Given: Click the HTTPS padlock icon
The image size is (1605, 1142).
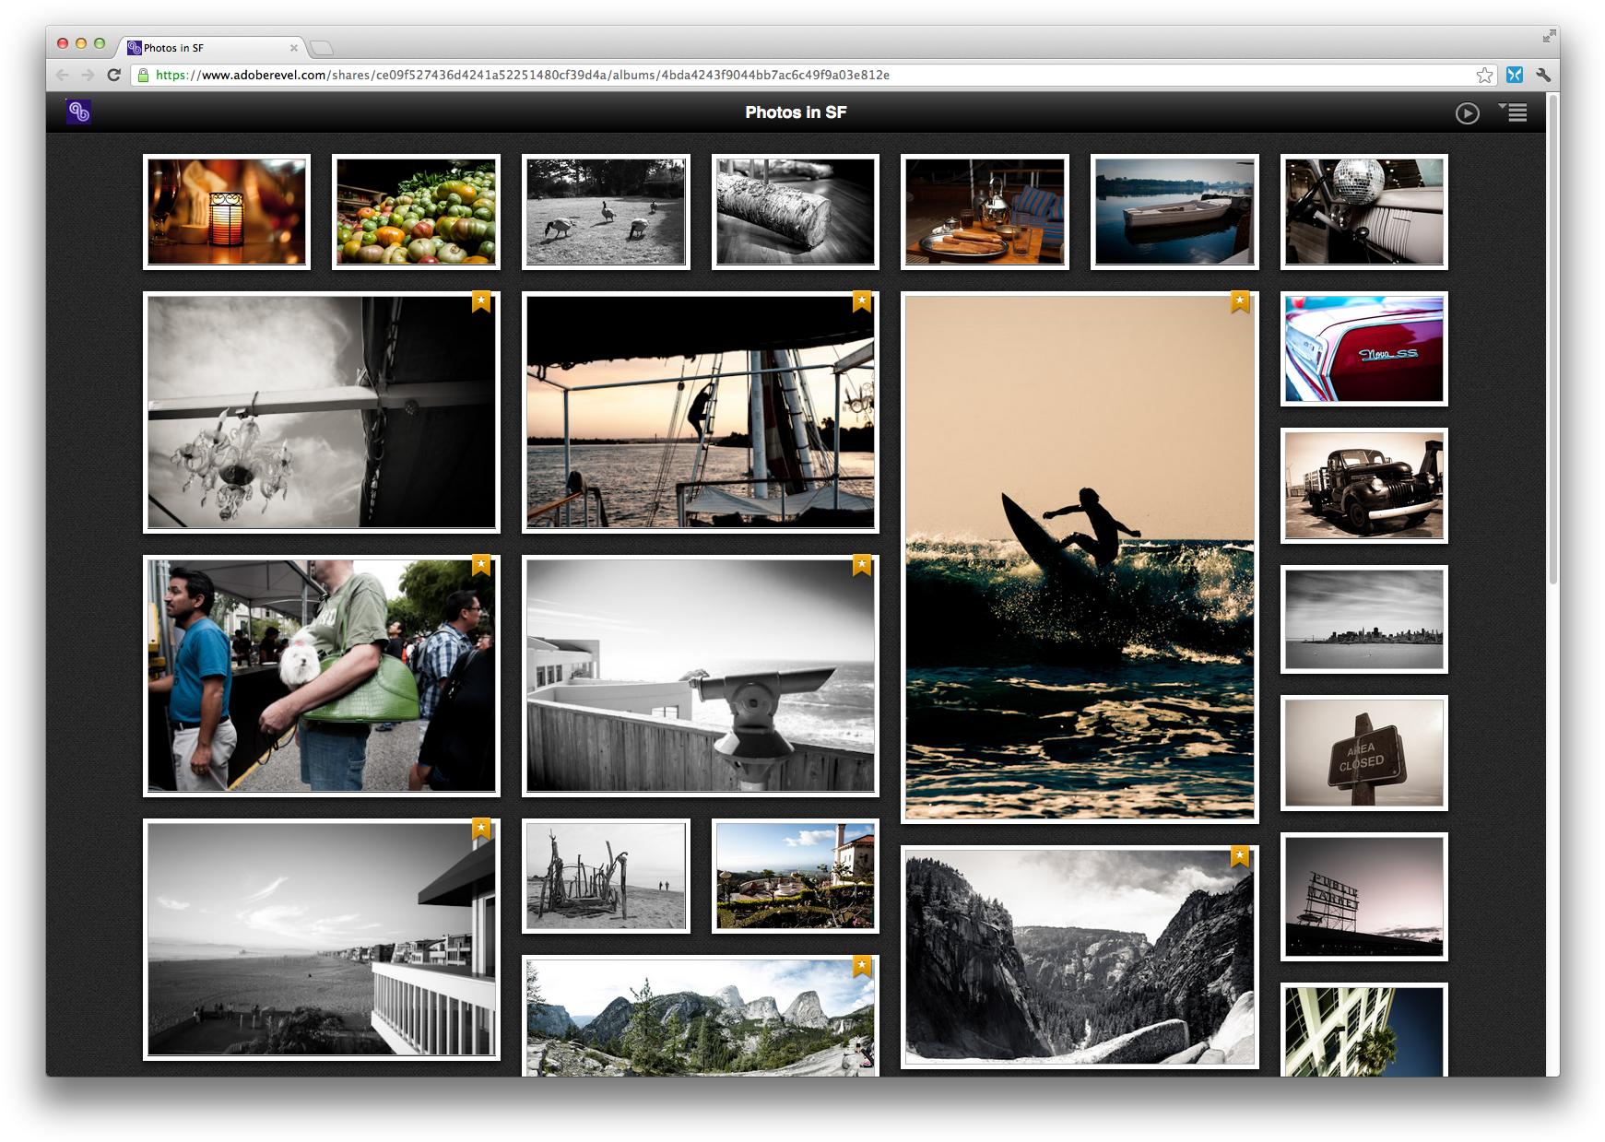Looking at the screenshot, I should tap(143, 75).
